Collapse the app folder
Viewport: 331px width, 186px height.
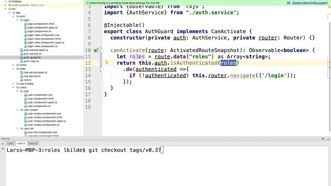point(9,12)
